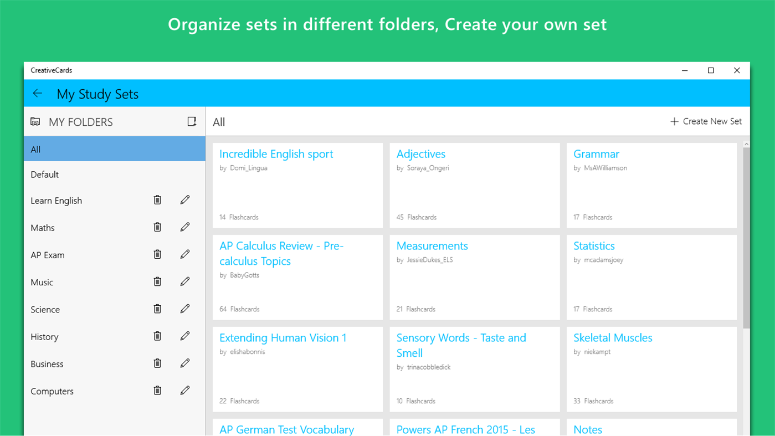775x436 pixels.
Task: Click the add new folder icon
Action: (x=191, y=121)
